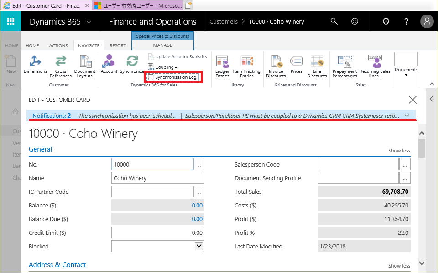Click the smiley feedback icon
This screenshot has height=273, width=438.
click(355, 21)
